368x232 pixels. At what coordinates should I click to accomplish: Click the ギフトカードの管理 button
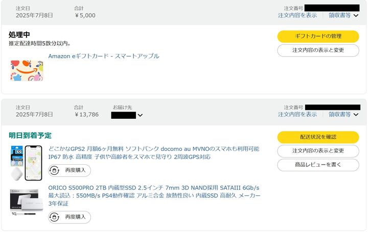318,36
